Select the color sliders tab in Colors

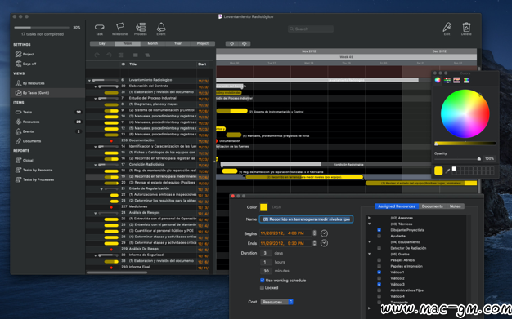[447, 80]
